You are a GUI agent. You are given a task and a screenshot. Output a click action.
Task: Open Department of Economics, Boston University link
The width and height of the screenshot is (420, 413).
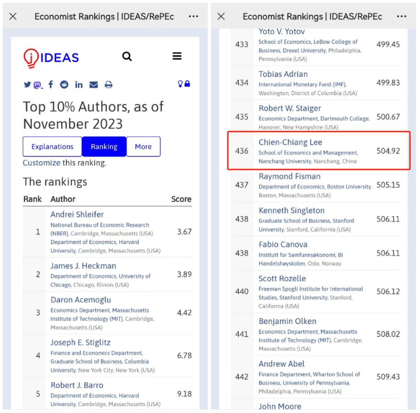pyautogui.click(x=315, y=187)
